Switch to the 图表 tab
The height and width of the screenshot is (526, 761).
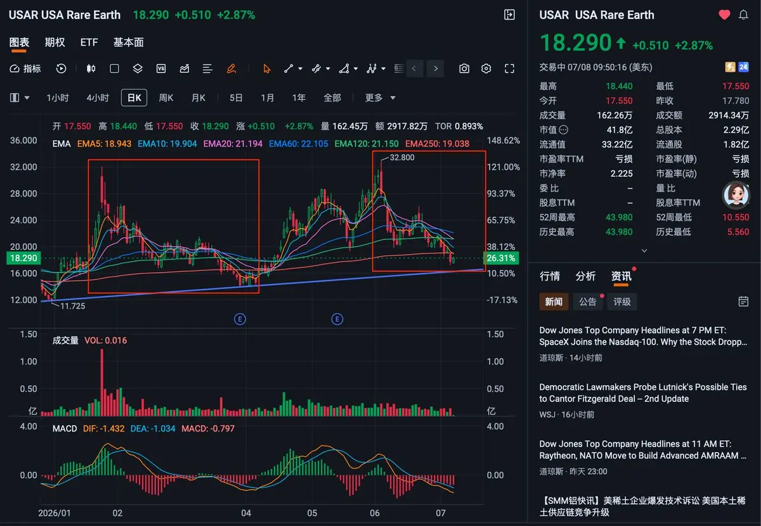(19, 42)
